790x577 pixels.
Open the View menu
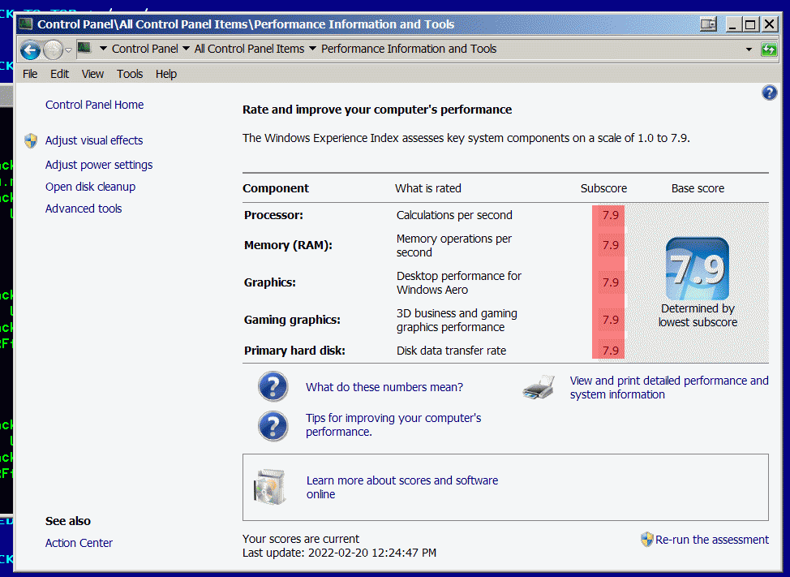point(92,74)
